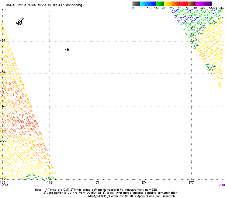Click the 'NOAA/NESDIS/Center for Satellite Applications' credit line
The height and width of the screenshot is (198, 225).
131,196
